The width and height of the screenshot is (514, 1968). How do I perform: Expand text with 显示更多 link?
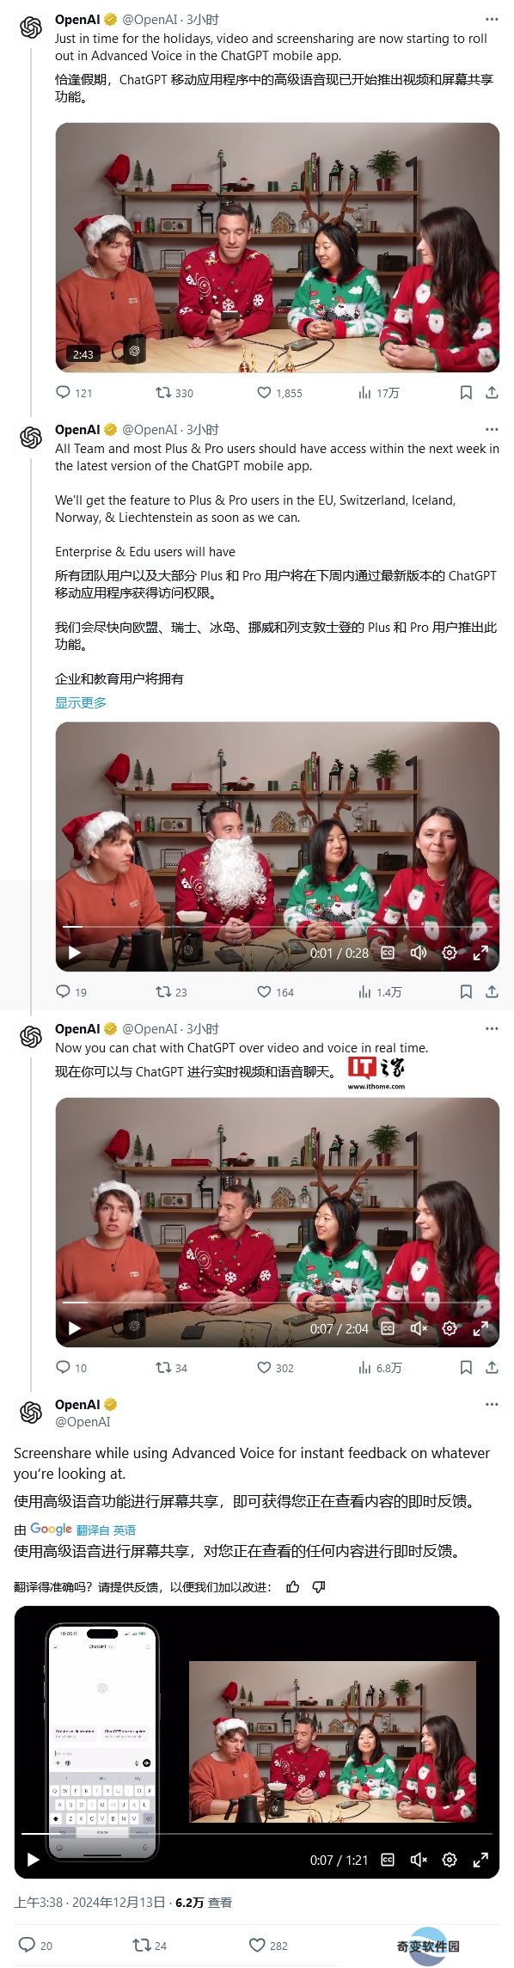click(x=81, y=702)
